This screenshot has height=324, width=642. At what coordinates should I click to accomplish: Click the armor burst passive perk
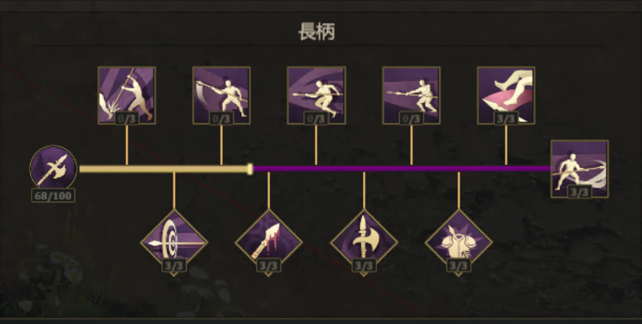pos(458,243)
